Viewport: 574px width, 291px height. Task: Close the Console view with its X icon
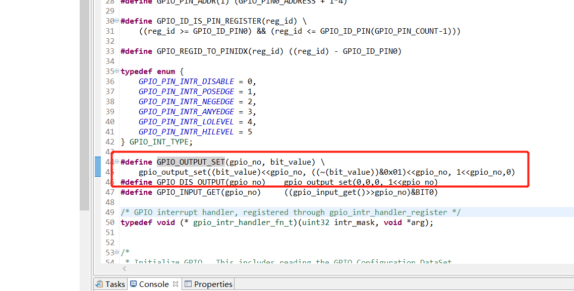pyautogui.click(x=176, y=283)
